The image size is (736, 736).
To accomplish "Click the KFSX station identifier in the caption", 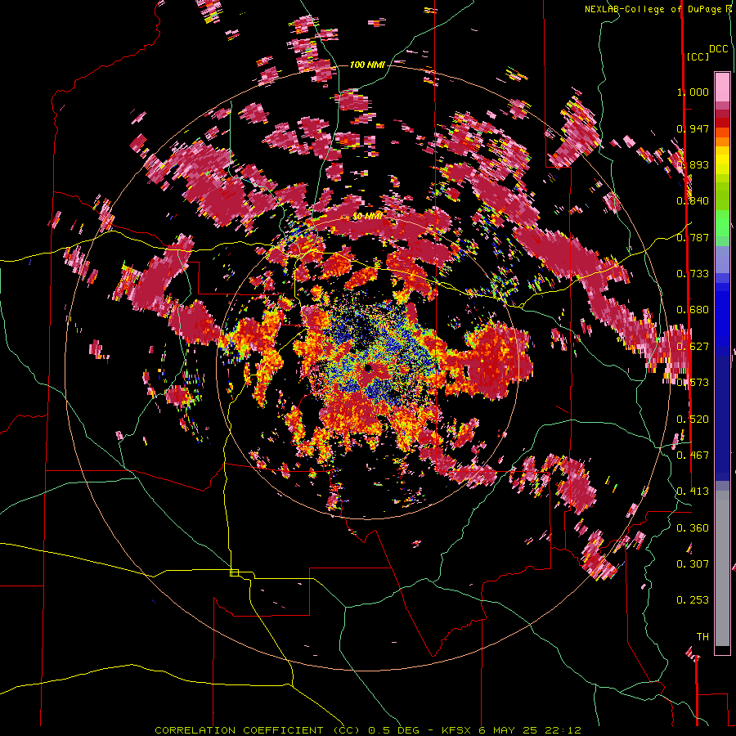I will 458,730.
